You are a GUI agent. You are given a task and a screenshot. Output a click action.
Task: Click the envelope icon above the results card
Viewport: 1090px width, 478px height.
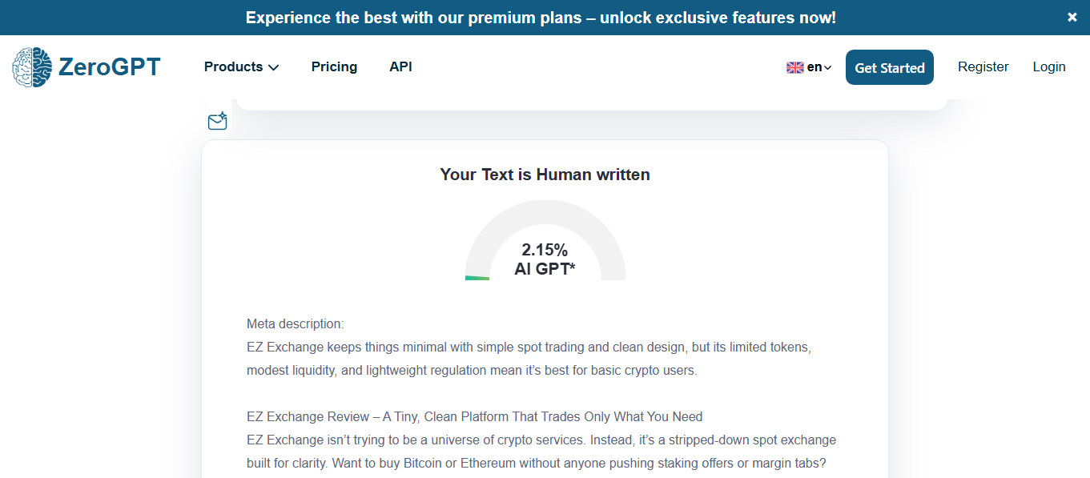(217, 121)
